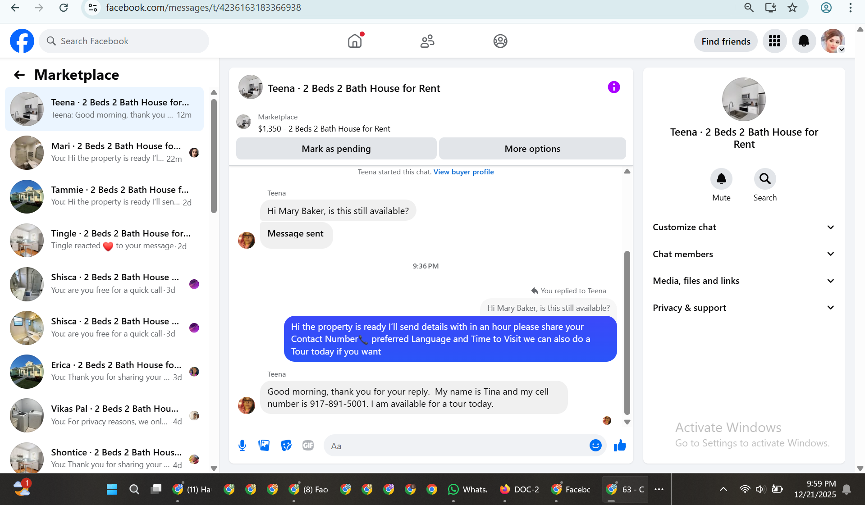Open Teena's listing thumbnail in right panel
Viewport: 865px width, 505px height.
744,99
